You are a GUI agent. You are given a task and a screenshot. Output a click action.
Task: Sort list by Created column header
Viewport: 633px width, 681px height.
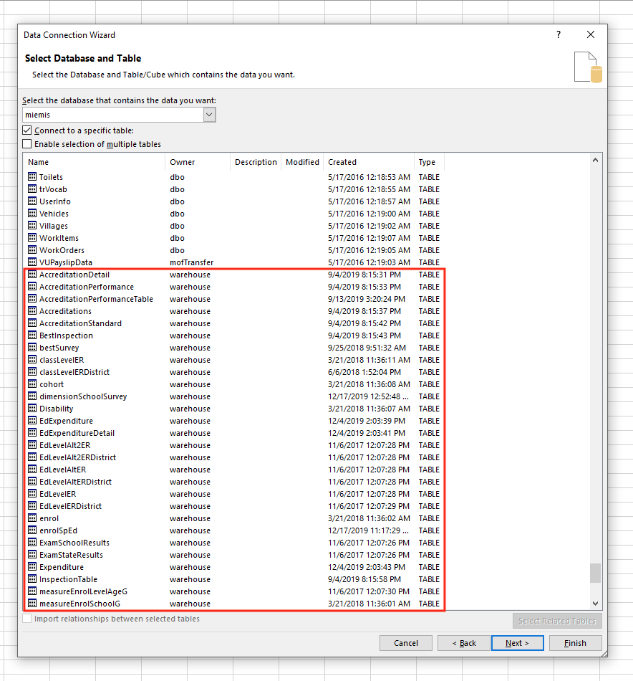pyautogui.click(x=368, y=162)
